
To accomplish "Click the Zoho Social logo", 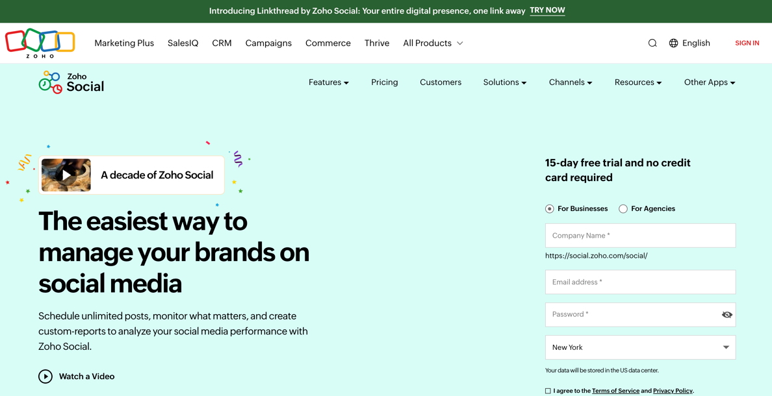I will (71, 82).
